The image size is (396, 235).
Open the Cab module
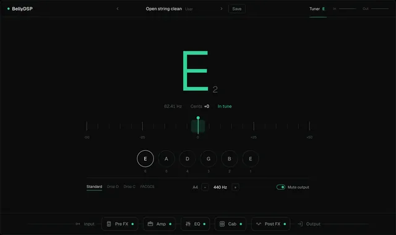point(230,224)
